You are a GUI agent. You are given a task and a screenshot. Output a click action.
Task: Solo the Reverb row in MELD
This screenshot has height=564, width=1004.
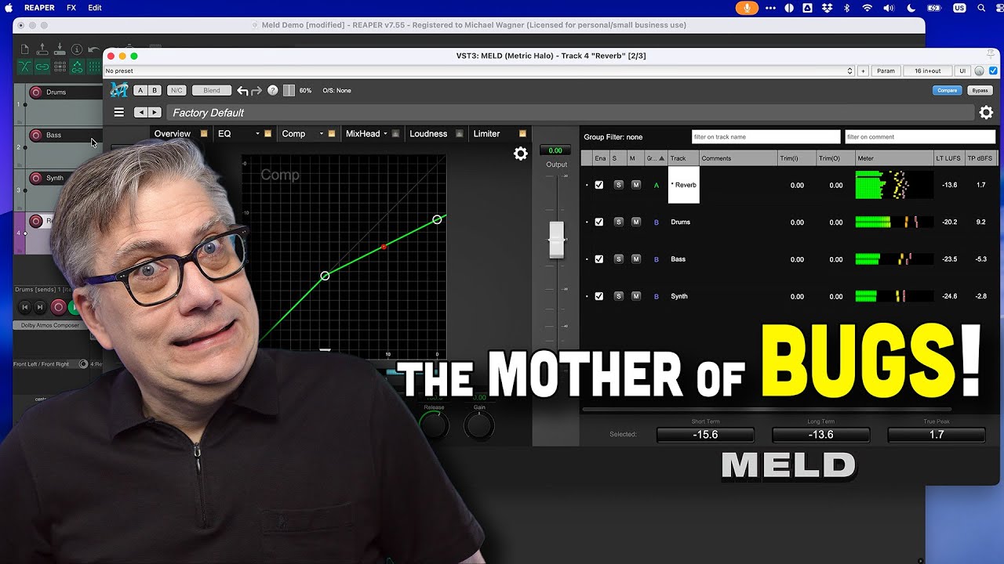(x=618, y=186)
